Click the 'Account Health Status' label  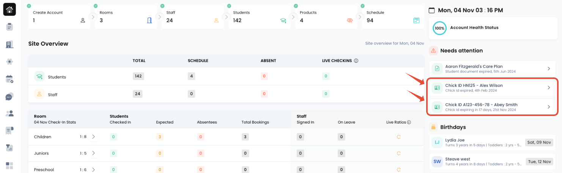click(474, 28)
